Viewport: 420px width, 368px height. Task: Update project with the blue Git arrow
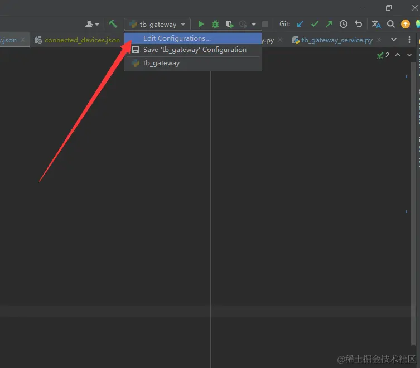pos(300,24)
